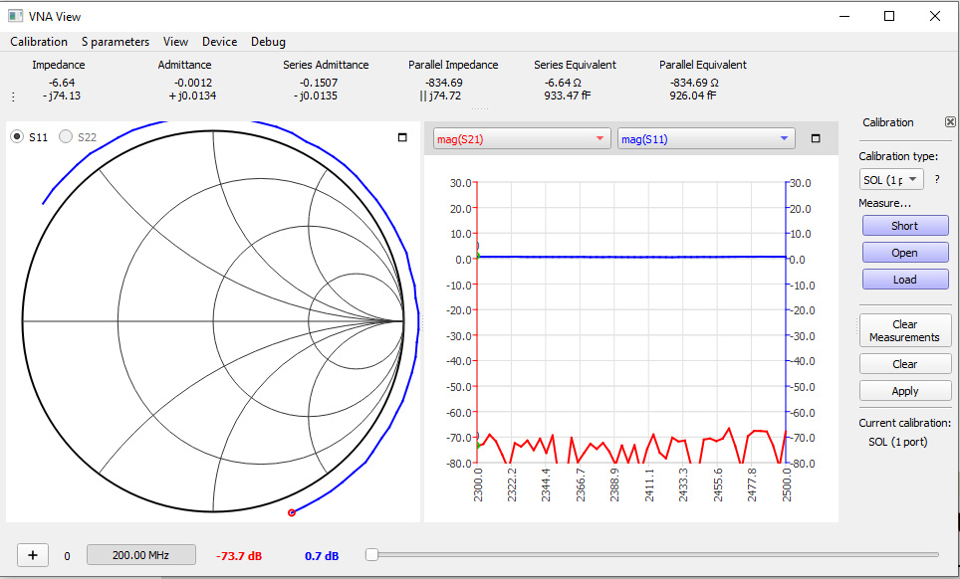Click the marker index 0 label

click(x=67, y=556)
